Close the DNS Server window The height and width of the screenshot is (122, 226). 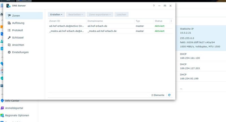[171, 6]
